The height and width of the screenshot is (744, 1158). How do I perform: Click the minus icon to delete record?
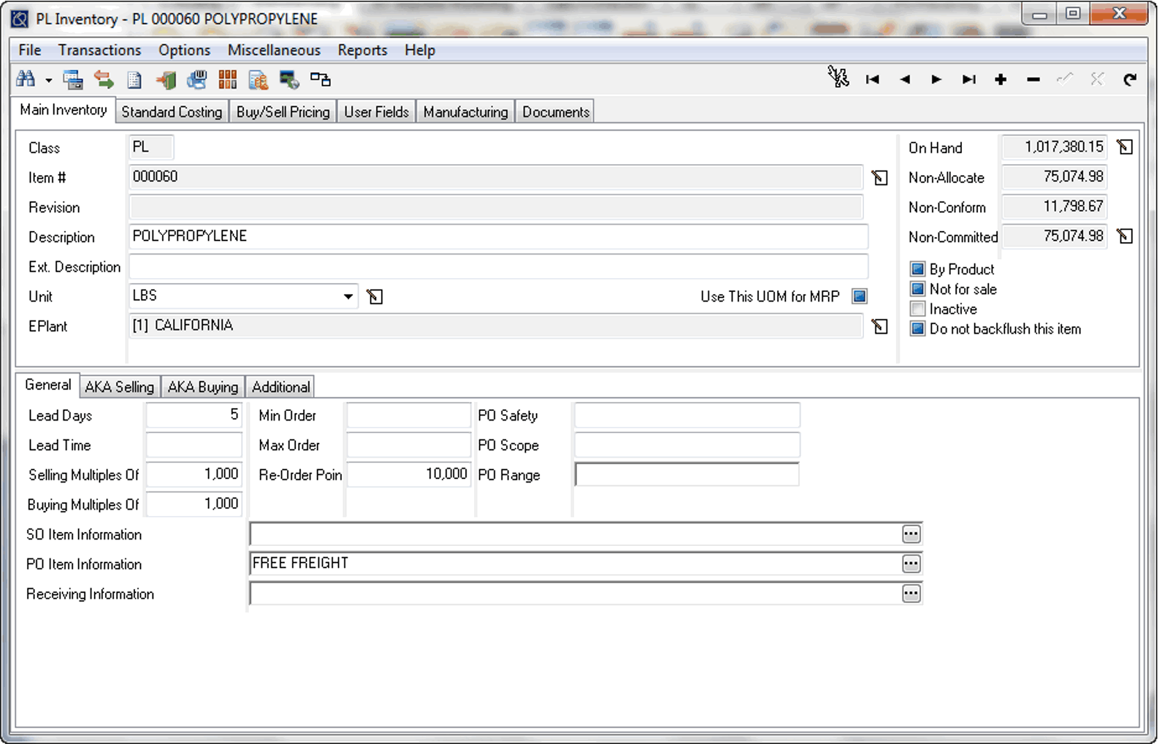[x=1033, y=80]
